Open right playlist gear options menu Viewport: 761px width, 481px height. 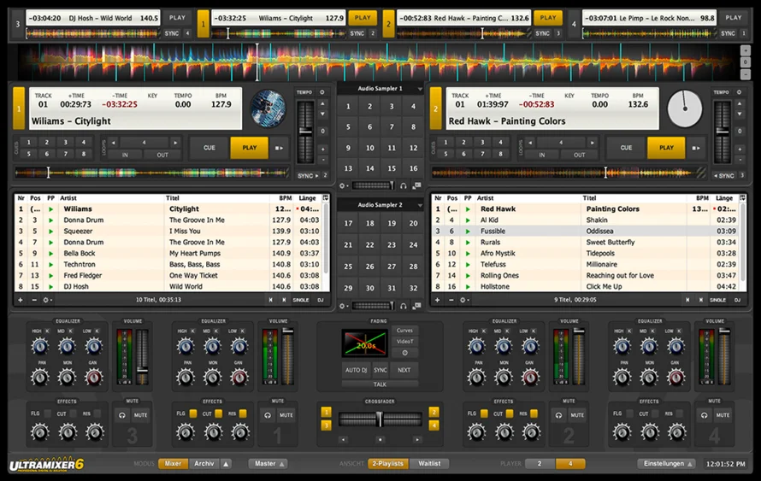tap(463, 300)
